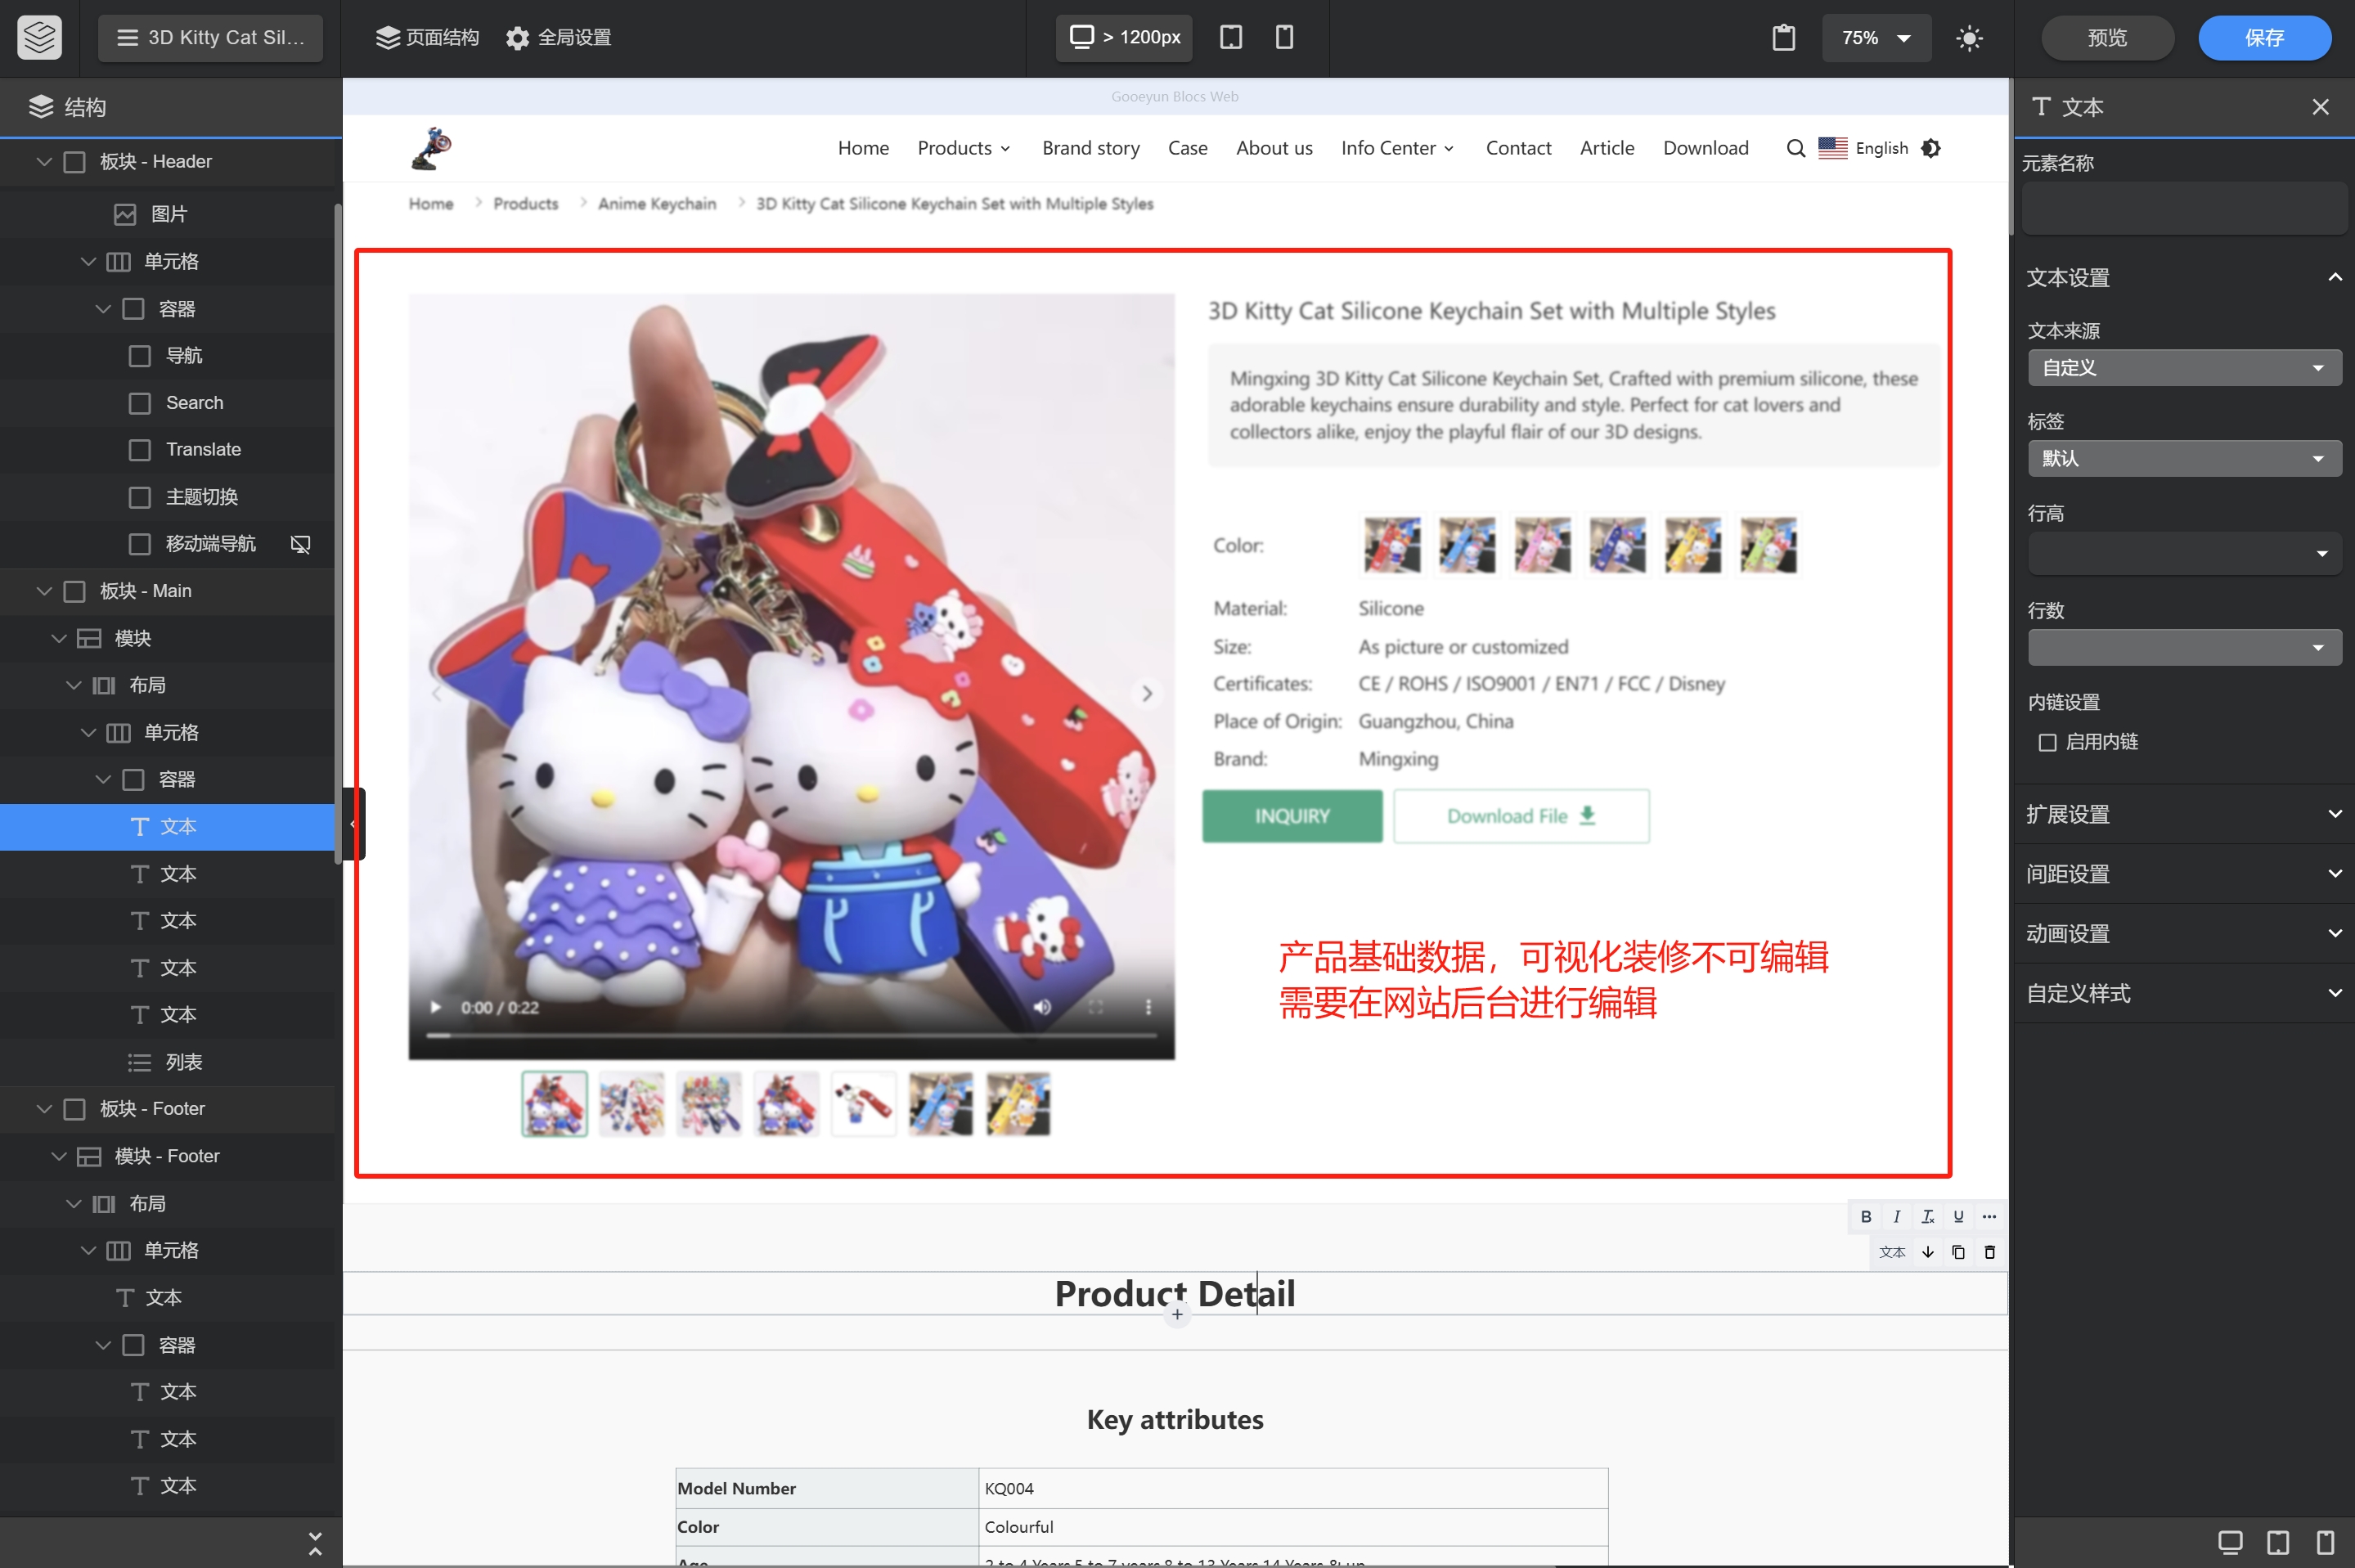This screenshot has width=2355, height=1568.
Task: Delete element with trash icon
Action: (x=1989, y=1252)
